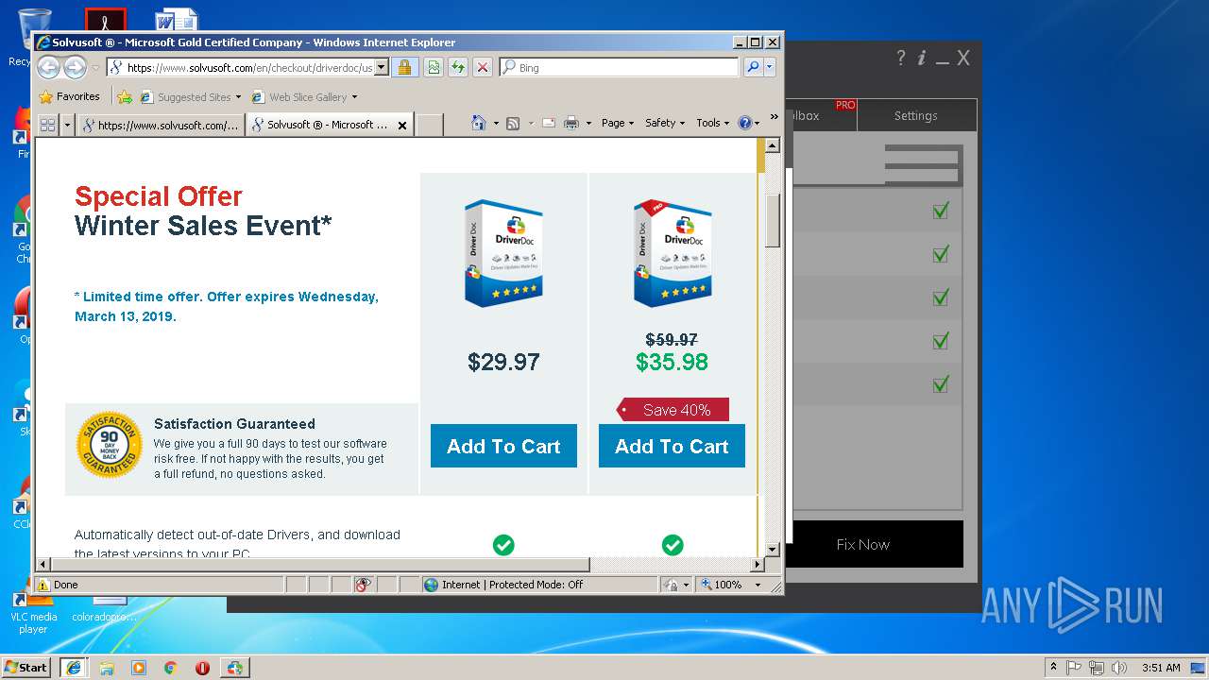Image resolution: width=1209 pixels, height=680 pixels.
Task: Expand Web Slice Gallery dropdown
Action: pyautogui.click(x=354, y=97)
